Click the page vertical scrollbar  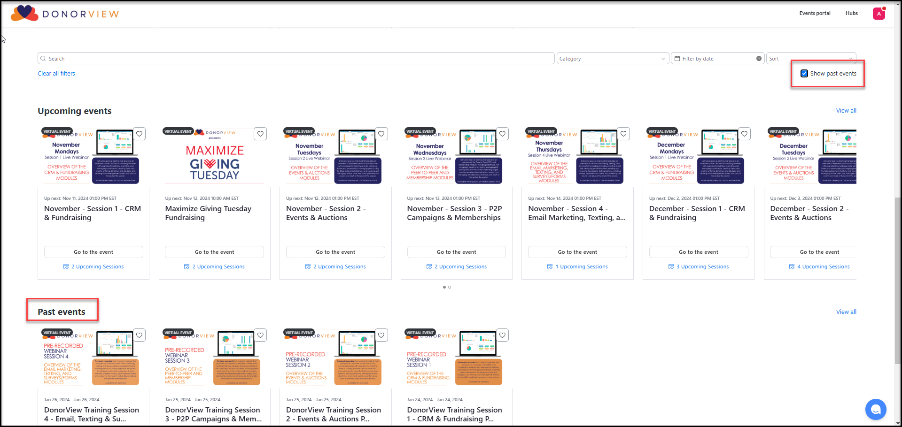coord(898,280)
